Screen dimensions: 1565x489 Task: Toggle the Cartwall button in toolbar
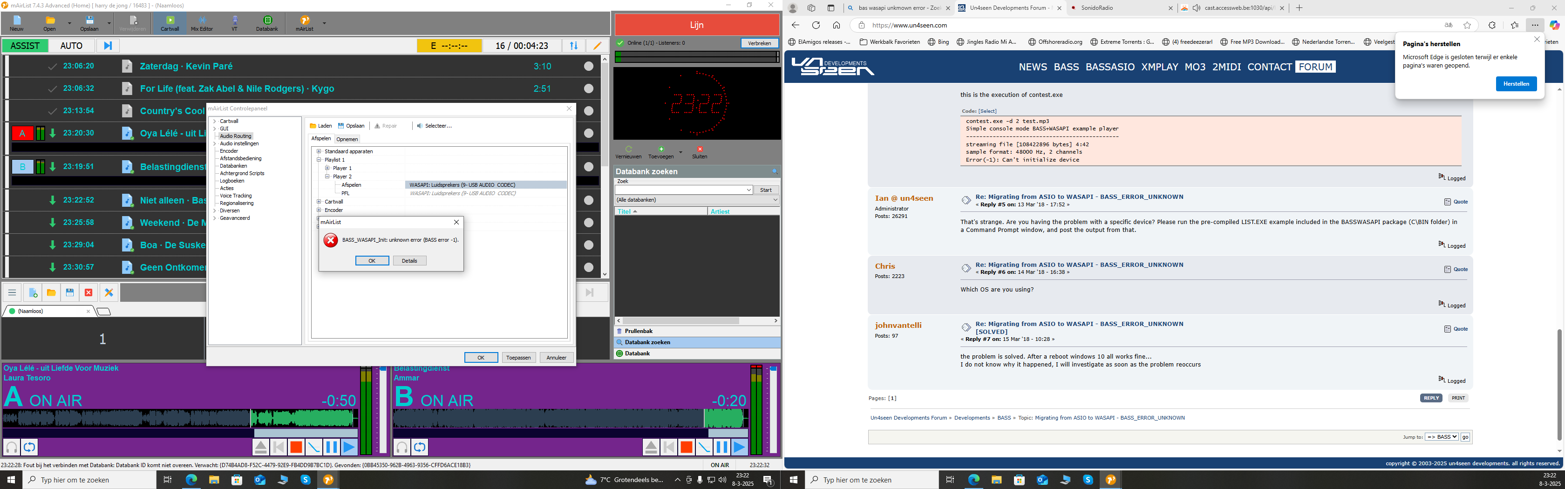pos(170,24)
